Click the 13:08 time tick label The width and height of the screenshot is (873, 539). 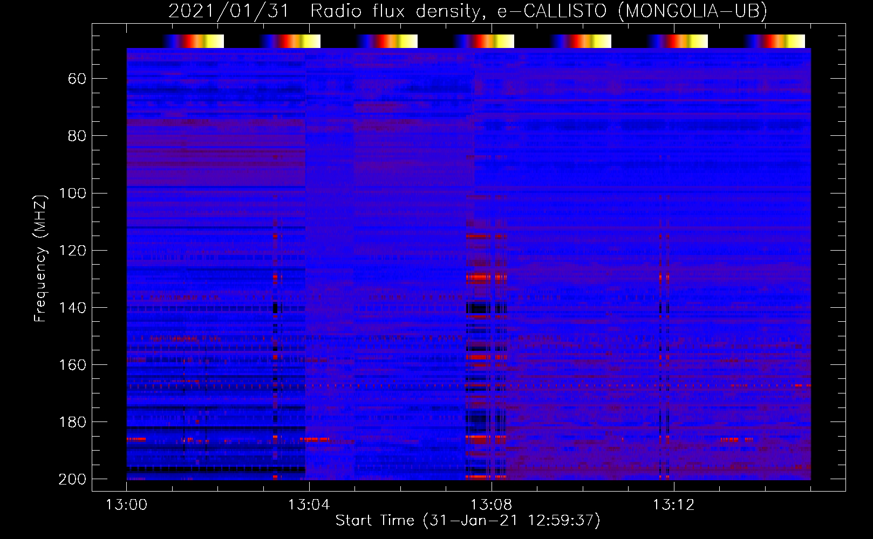tap(491, 505)
